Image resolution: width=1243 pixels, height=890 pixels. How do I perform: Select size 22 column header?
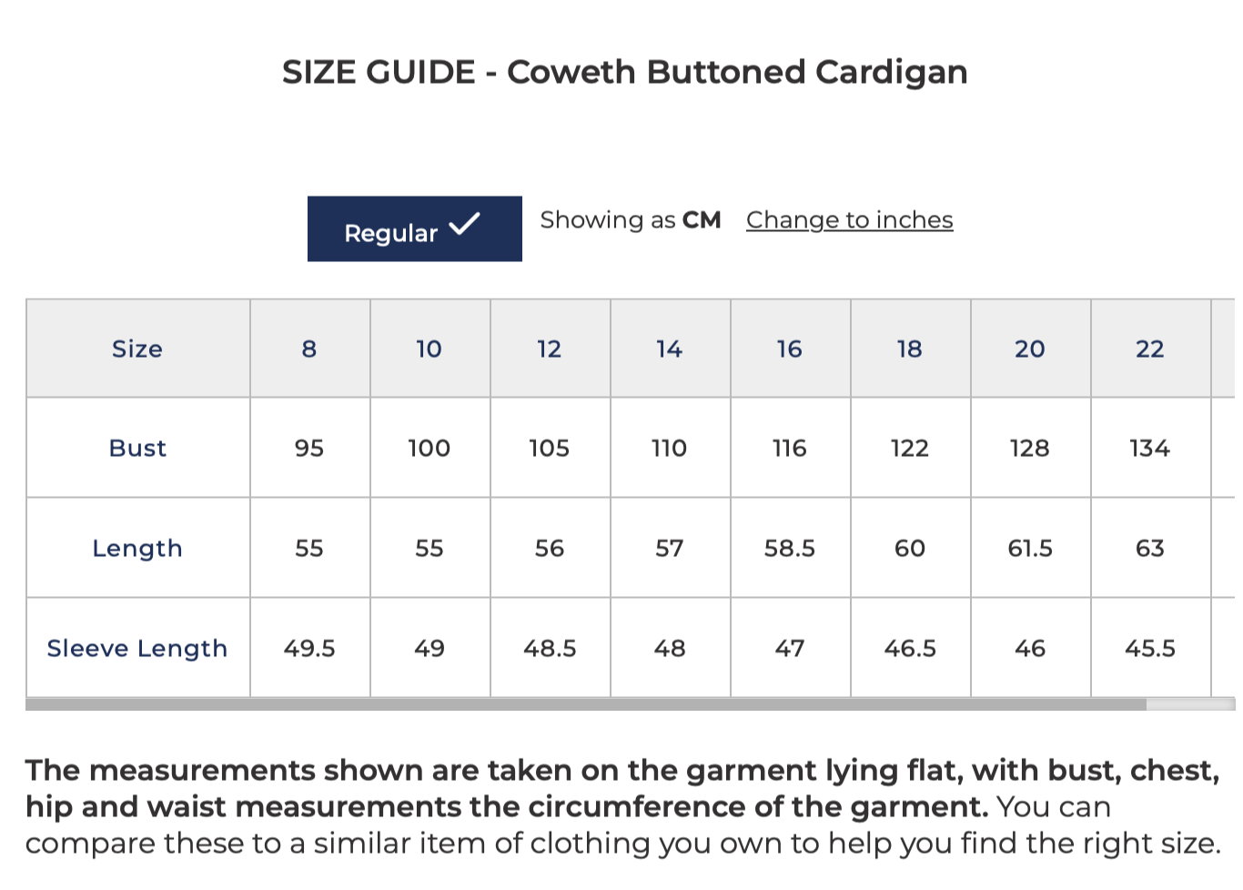(x=1150, y=349)
